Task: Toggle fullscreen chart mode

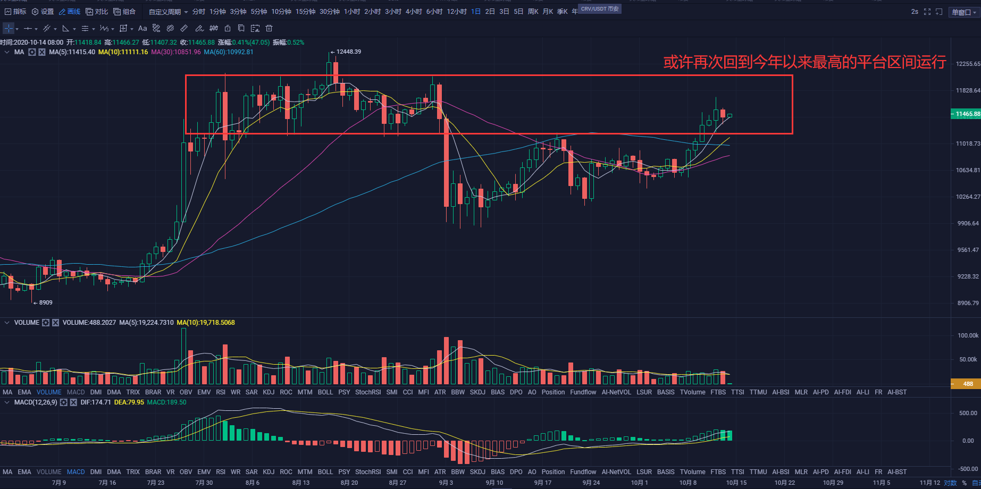Action: coord(927,12)
